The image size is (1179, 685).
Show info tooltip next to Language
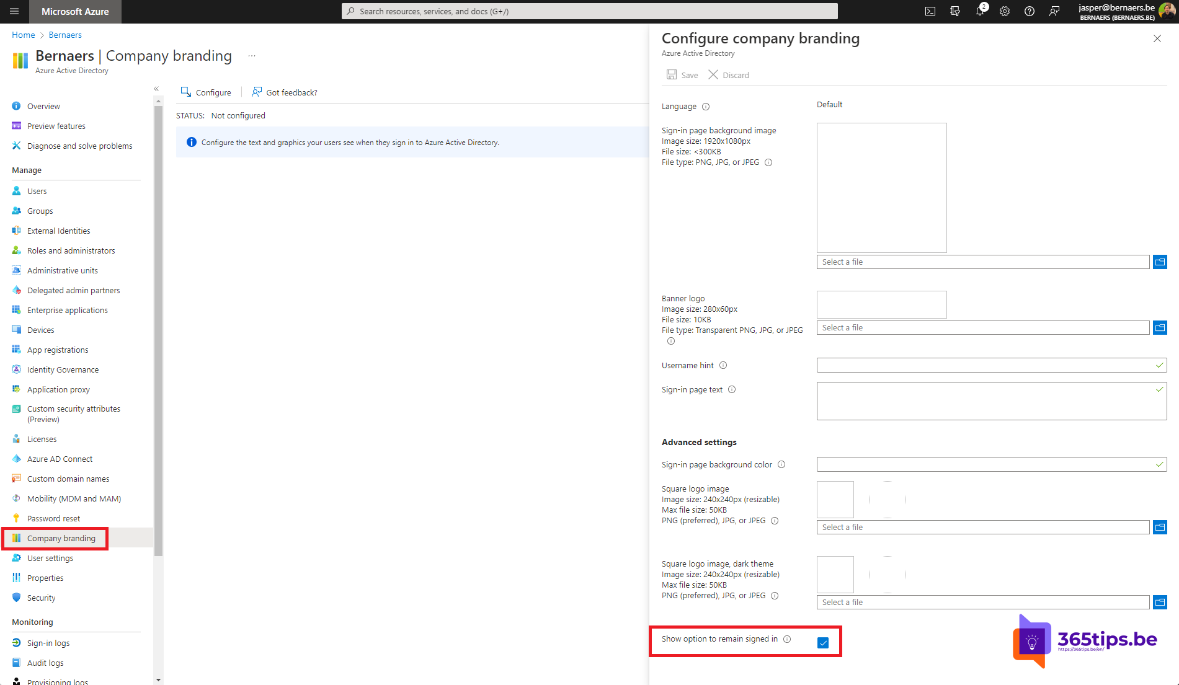coord(706,107)
